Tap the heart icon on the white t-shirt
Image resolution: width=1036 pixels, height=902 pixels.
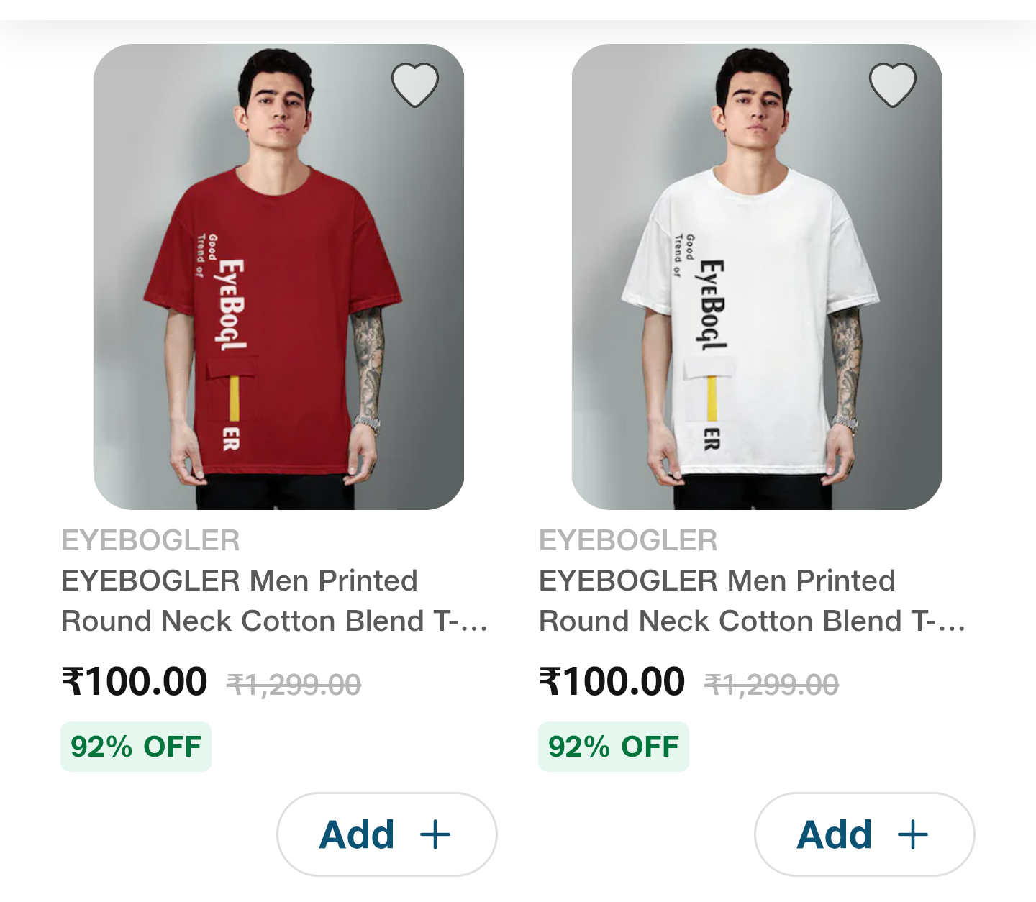[892, 85]
